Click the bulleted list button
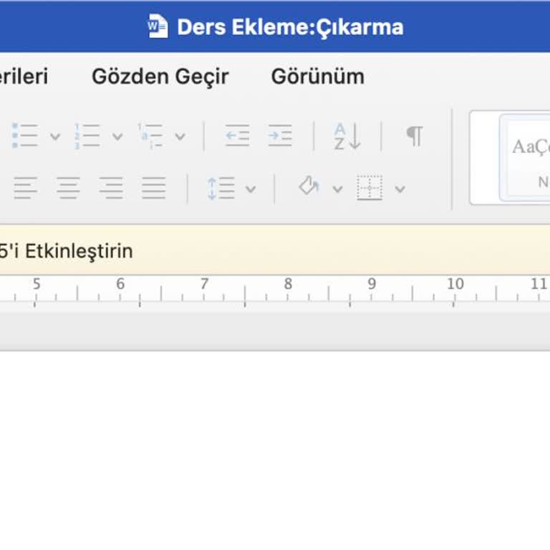This screenshot has width=550, height=550. [x=25, y=136]
